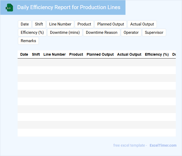Image resolution: width=182 pixels, height=156 pixels.
Task: Click the Line Number tag
Action: point(60,24)
